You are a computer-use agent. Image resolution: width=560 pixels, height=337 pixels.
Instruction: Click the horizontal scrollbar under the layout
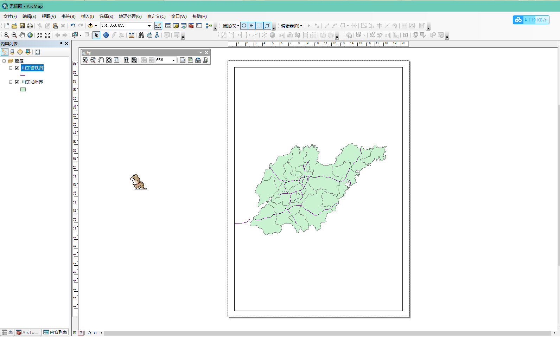[x=327, y=333]
